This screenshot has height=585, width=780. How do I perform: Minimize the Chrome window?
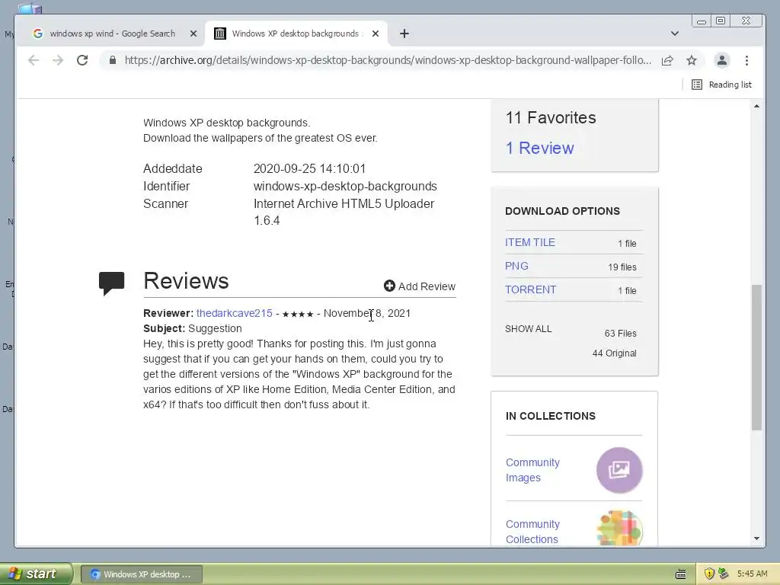(702, 21)
